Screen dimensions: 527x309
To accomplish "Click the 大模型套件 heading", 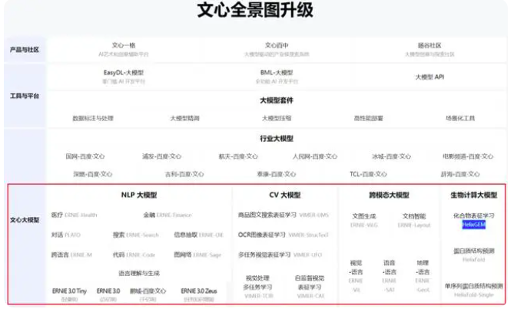I will (x=277, y=100).
